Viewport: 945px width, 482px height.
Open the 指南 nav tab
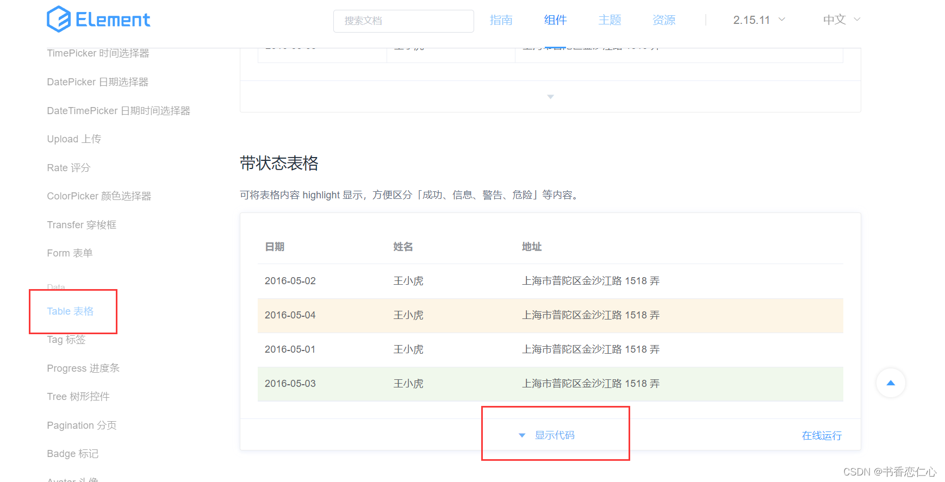501,20
